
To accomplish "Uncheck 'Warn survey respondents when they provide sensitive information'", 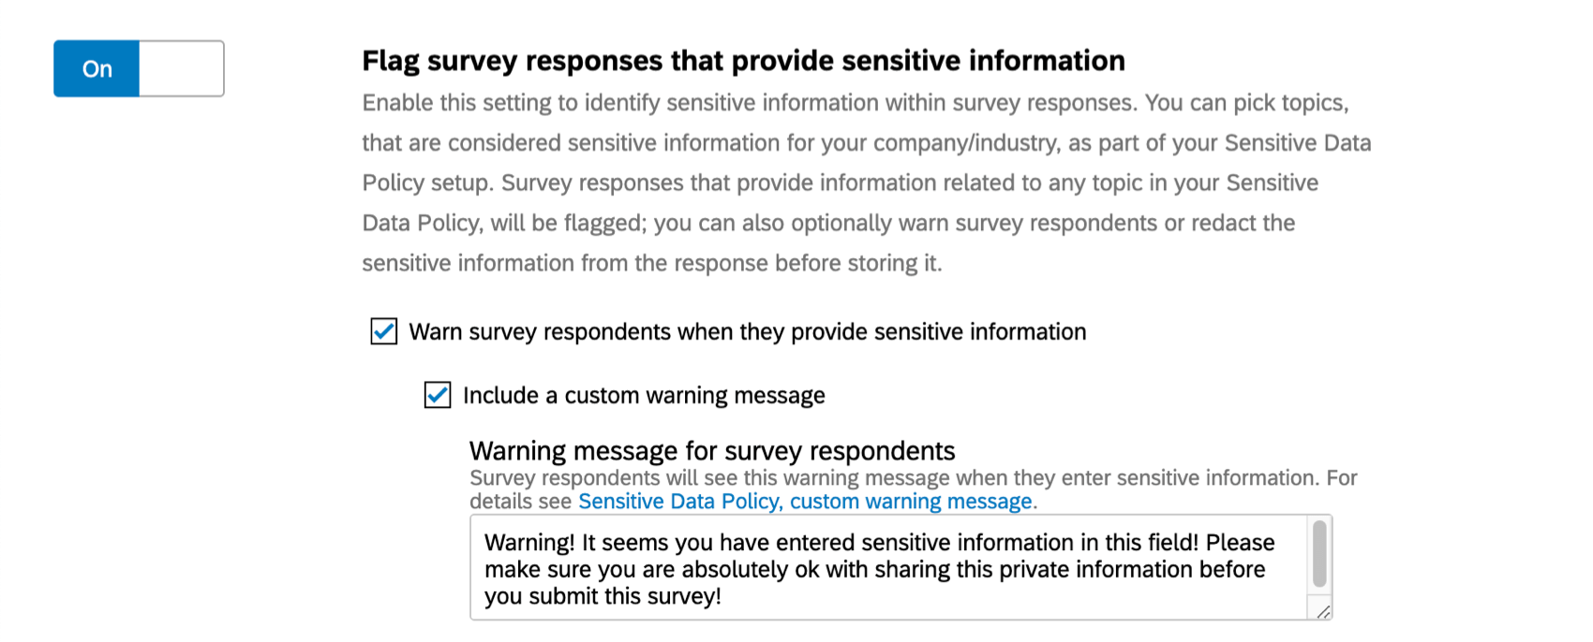I will pyautogui.click(x=382, y=331).
